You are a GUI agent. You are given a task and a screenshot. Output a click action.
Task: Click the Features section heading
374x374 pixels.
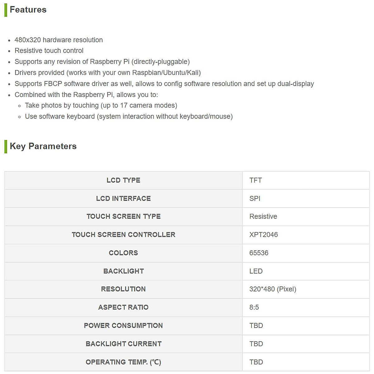coord(28,10)
